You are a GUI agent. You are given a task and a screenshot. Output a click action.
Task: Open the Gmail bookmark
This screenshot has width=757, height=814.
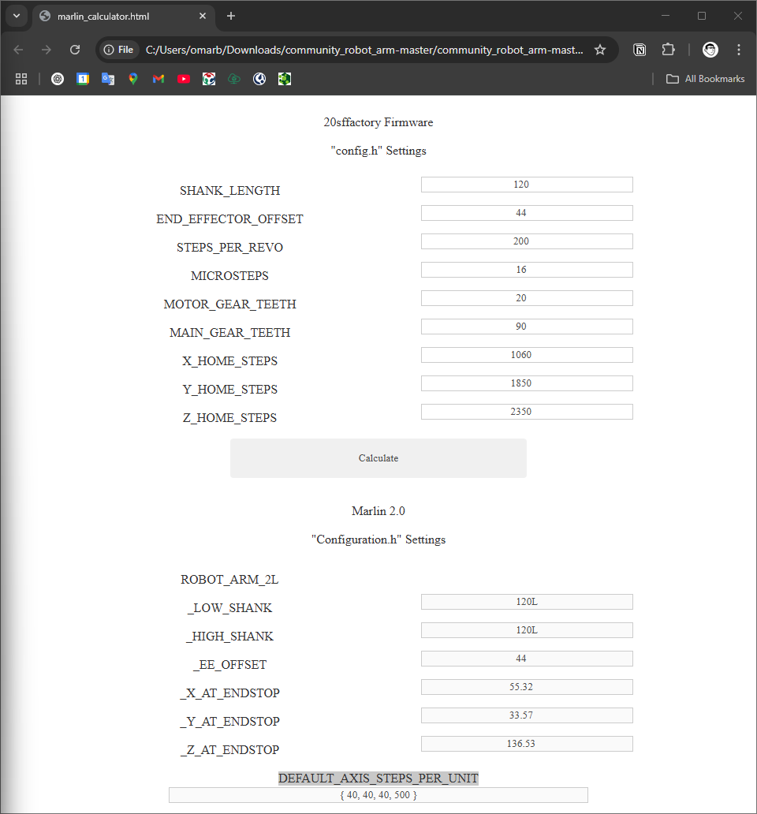pyautogui.click(x=158, y=79)
